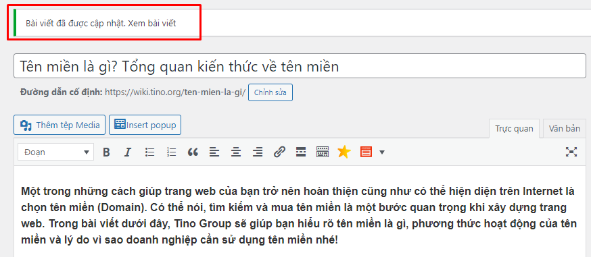This screenshot has height=257, width=591.
Task: Open the Đoạn paragraph format dropdown
Action: [55, 152]
